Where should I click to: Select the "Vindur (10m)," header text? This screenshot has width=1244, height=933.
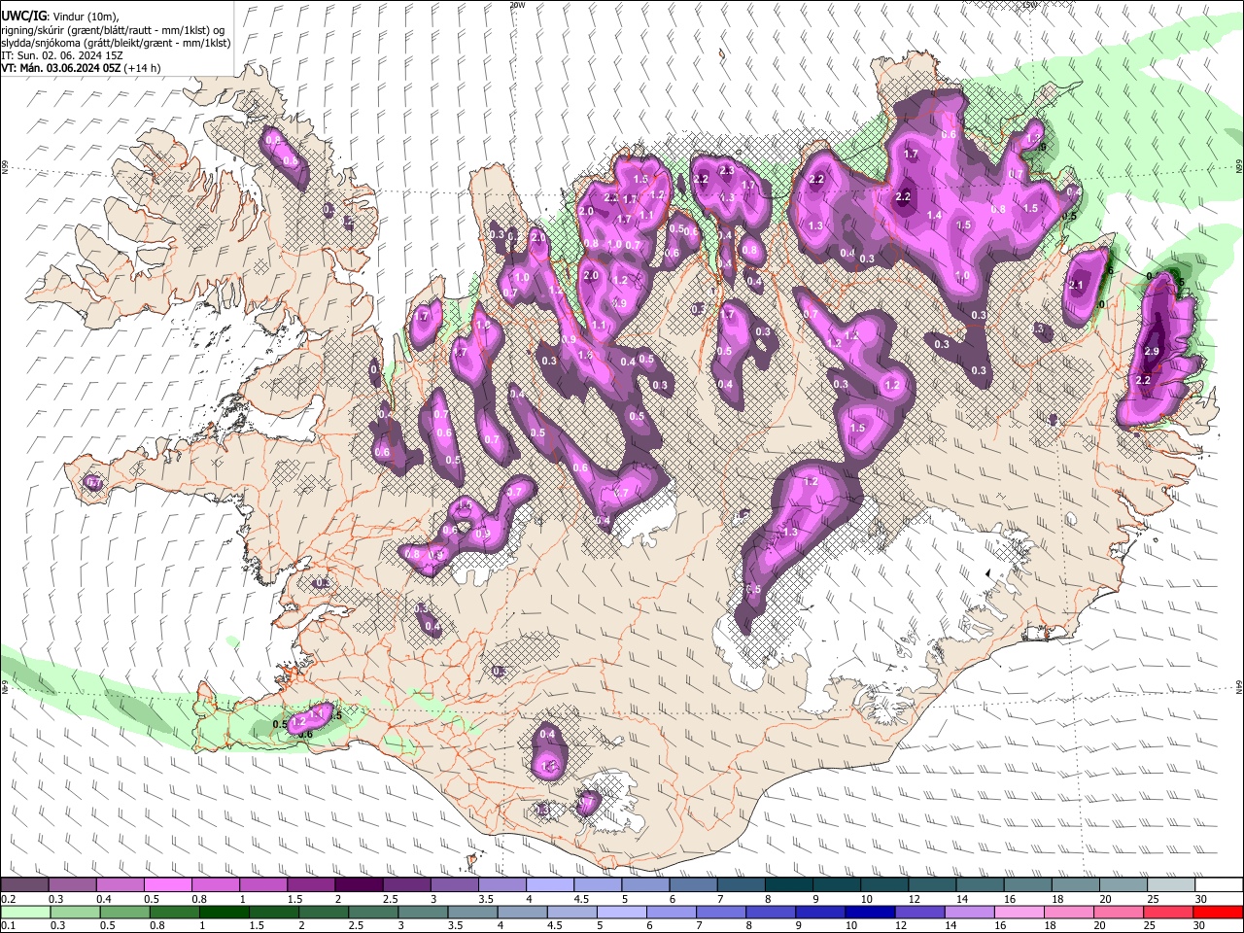coord(86,17)
